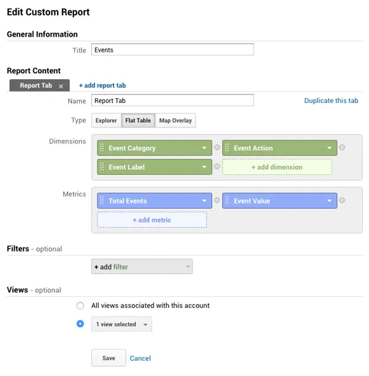Cancel editing the custom report

coord(140,358)
